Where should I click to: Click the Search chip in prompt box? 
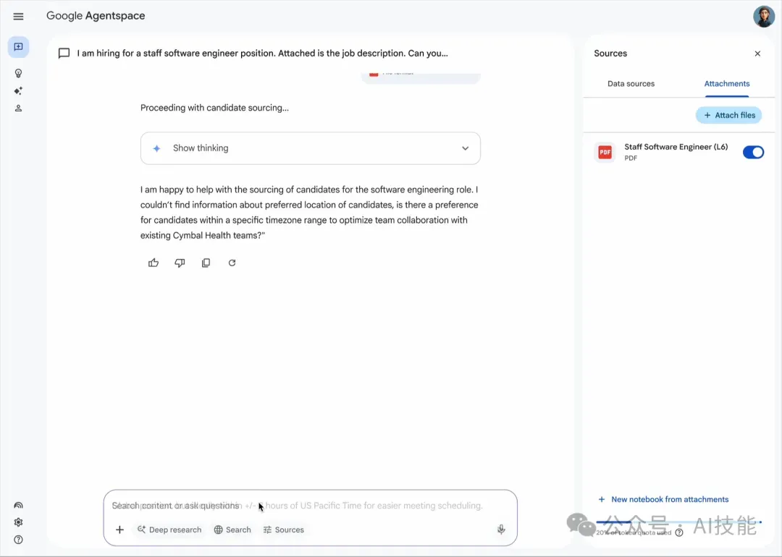232,530
